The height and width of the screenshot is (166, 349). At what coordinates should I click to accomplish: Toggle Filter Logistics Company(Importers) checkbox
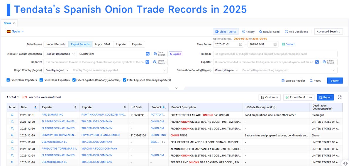[x=74, y=80]
